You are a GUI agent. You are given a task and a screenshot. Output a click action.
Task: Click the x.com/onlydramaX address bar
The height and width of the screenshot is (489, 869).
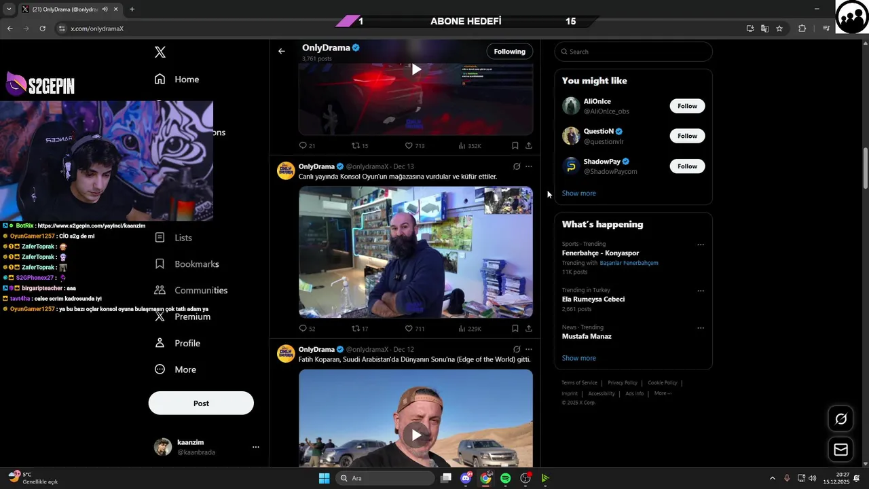point(96,29)
